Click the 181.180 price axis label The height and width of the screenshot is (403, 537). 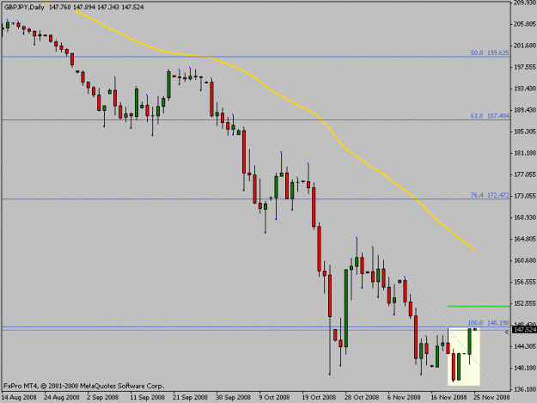click(x=524, y=153)
